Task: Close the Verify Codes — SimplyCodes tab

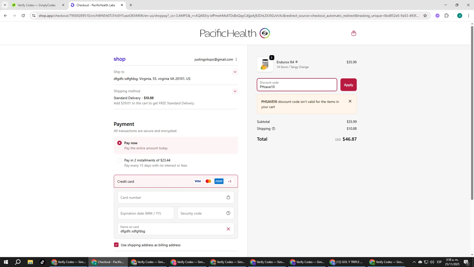Action: click(63, 5)
